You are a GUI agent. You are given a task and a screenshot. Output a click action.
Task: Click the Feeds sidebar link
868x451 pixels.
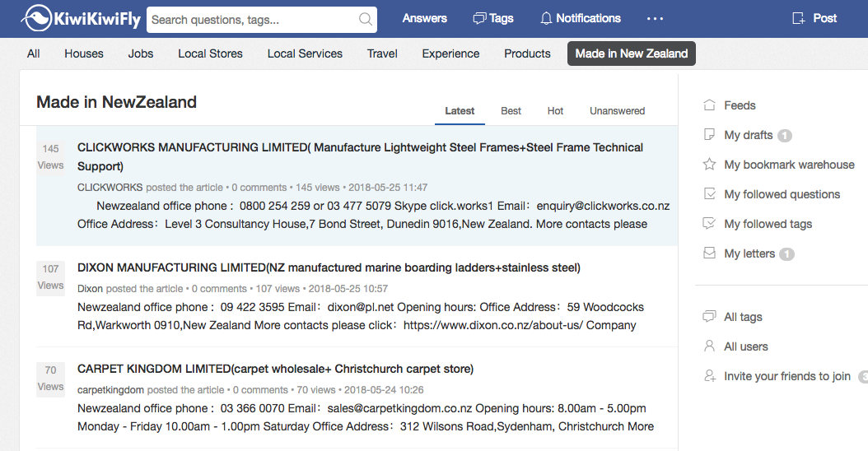coord(740,105)
